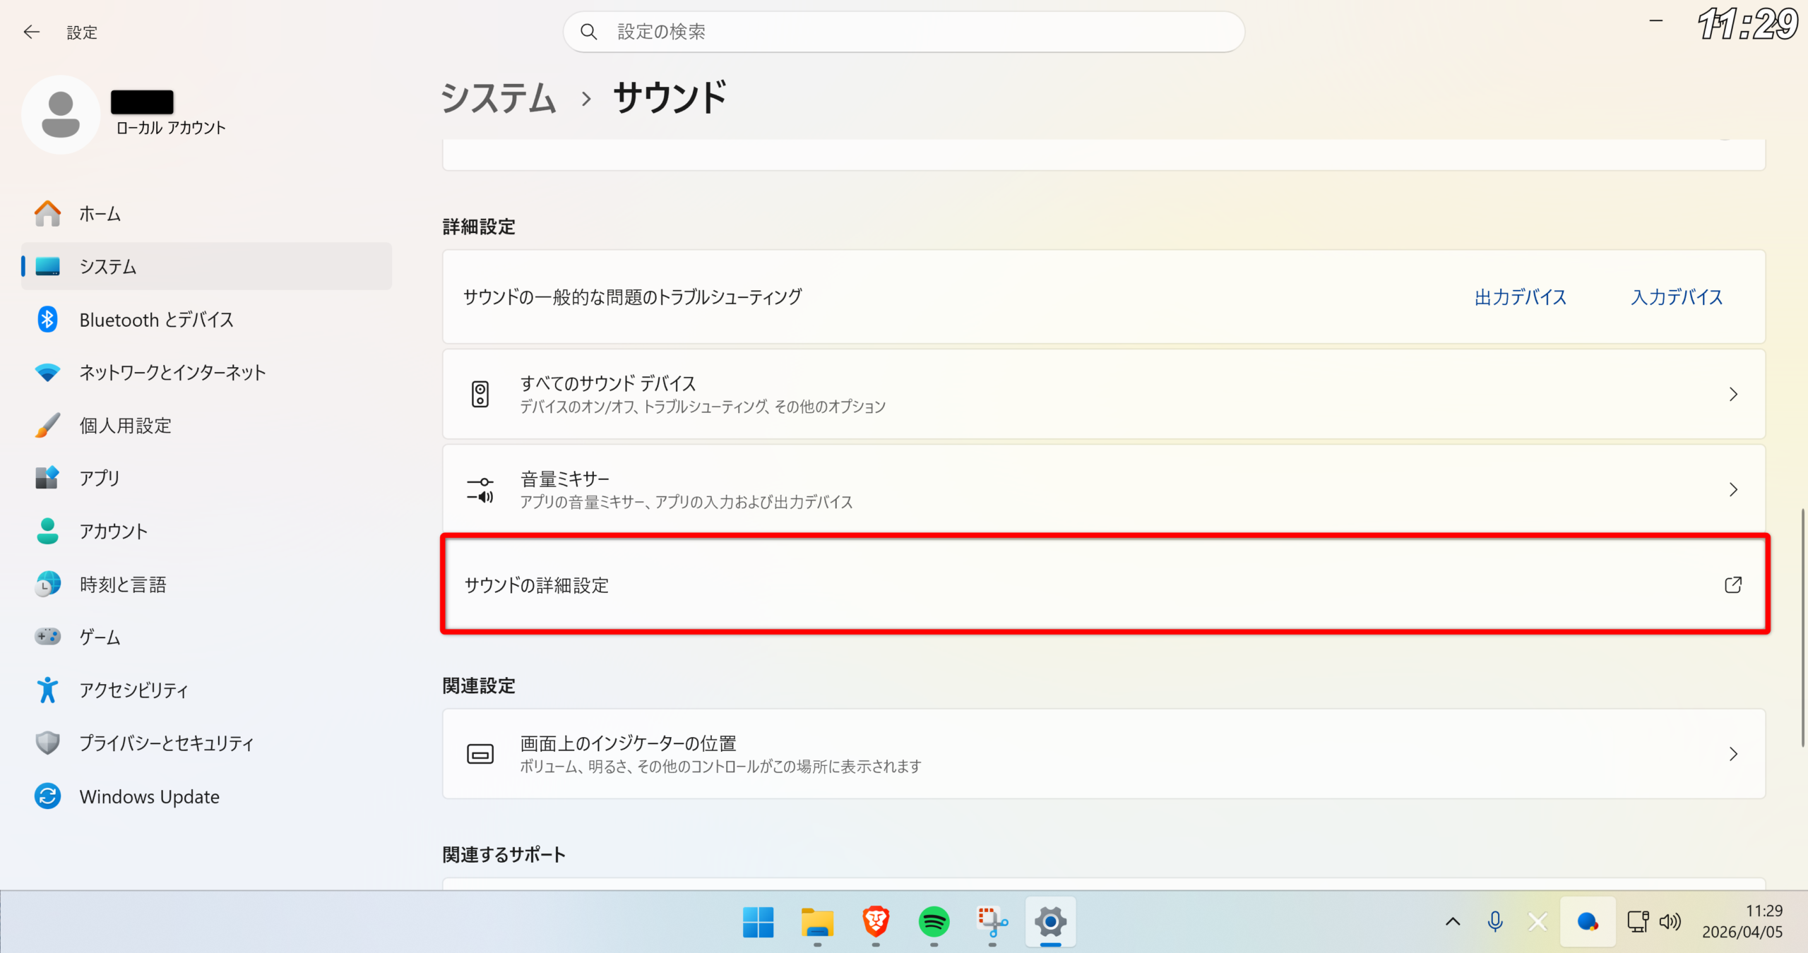Open the Bluetooth とデバイス sidebar item

pos(156,320)
